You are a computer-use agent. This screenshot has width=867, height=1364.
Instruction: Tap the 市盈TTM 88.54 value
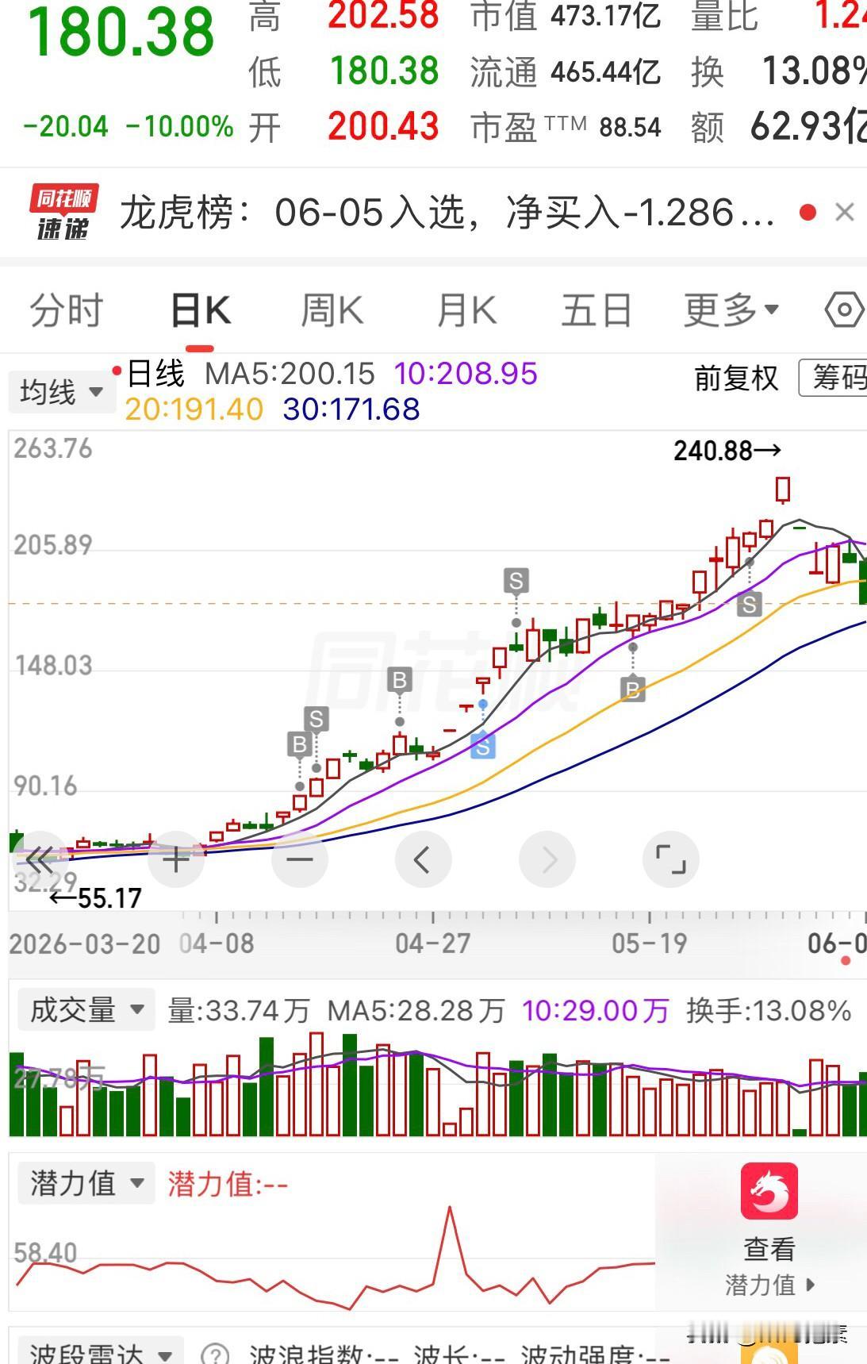566,127
